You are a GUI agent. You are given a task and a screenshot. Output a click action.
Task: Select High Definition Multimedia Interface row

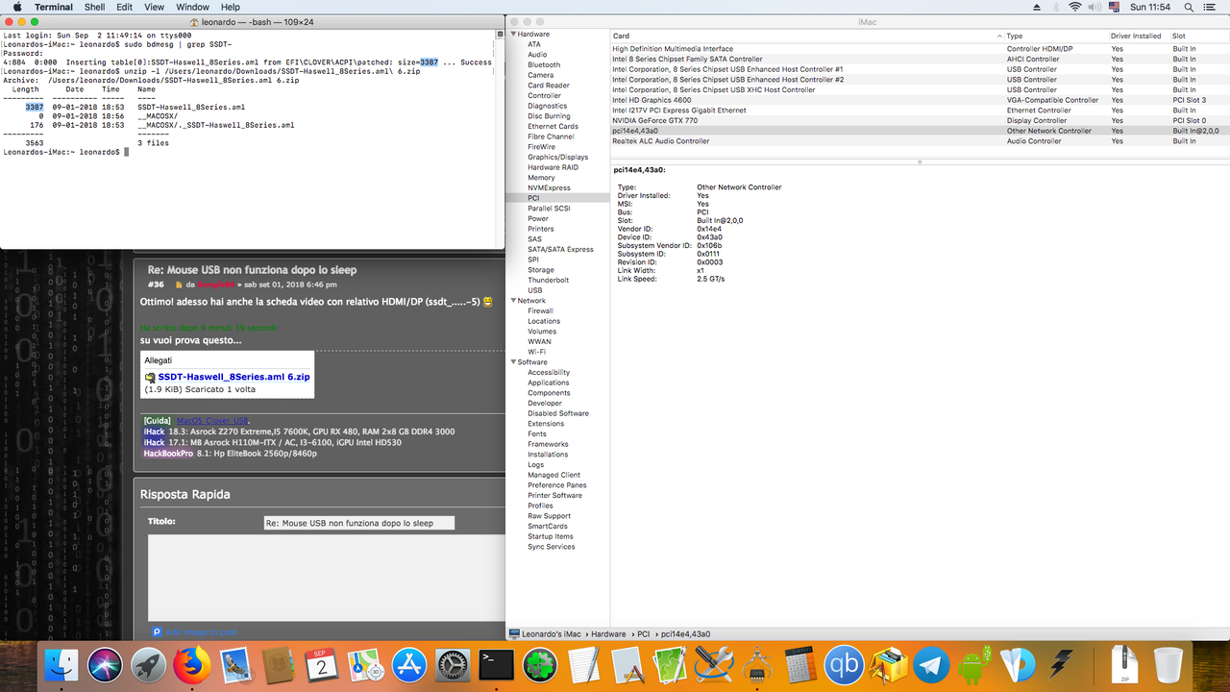pos(920,49)
